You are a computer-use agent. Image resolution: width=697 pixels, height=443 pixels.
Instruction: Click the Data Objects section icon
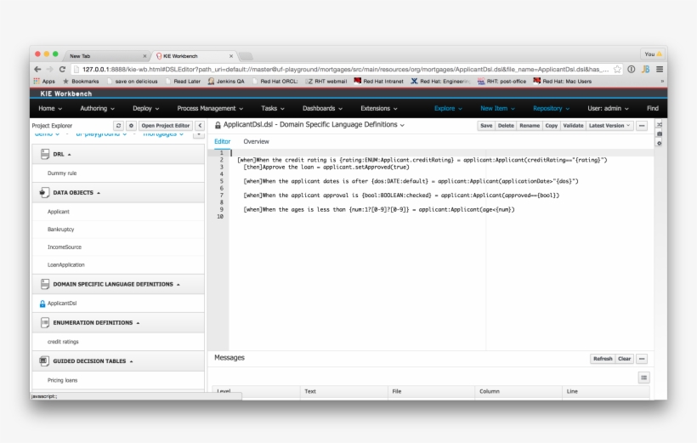point(44,192)
